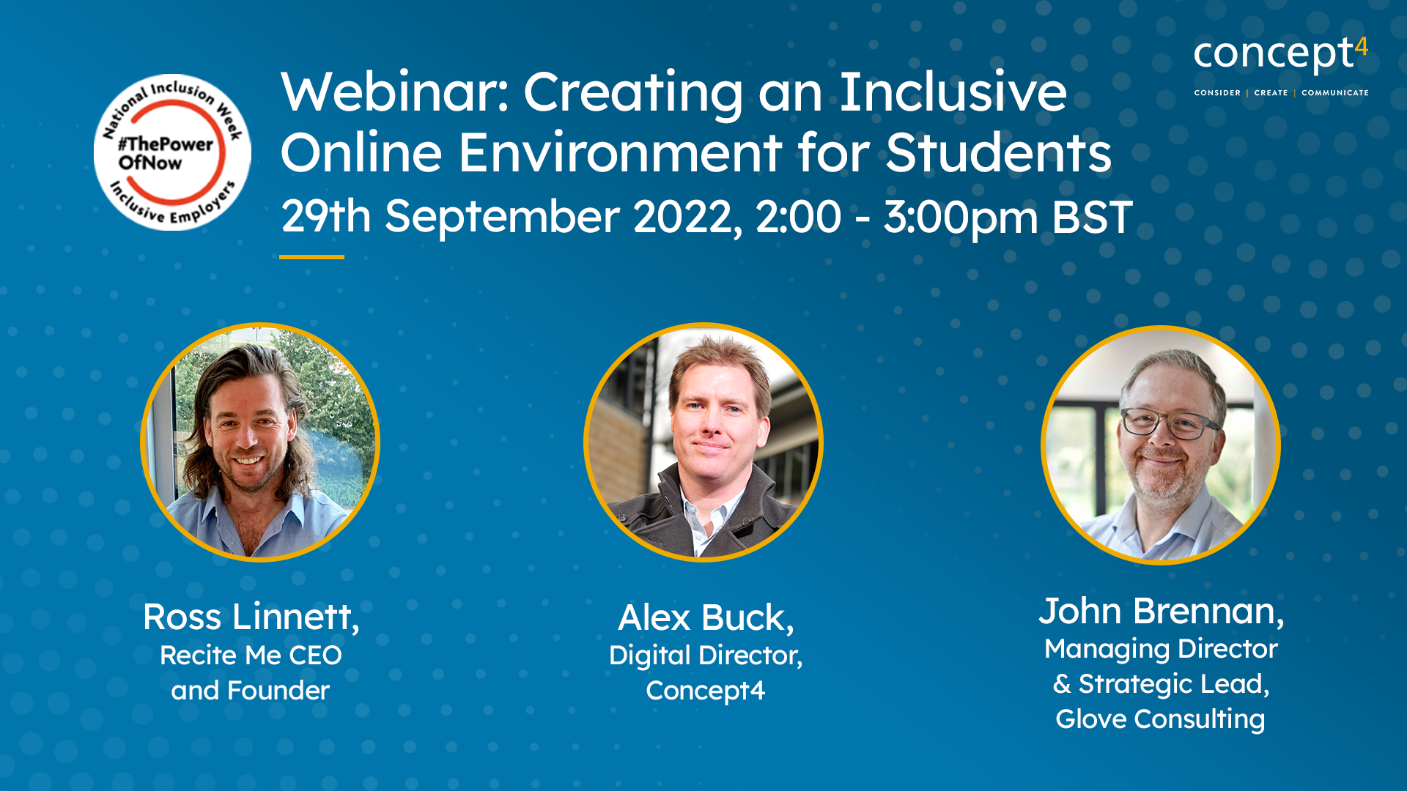Click the date '29th September 2022, 2:00 - 3:00pm BST'
Image resolution: width=1407 pixels, height=791 pixels.
pyautogui.click(x=707, y=218)
